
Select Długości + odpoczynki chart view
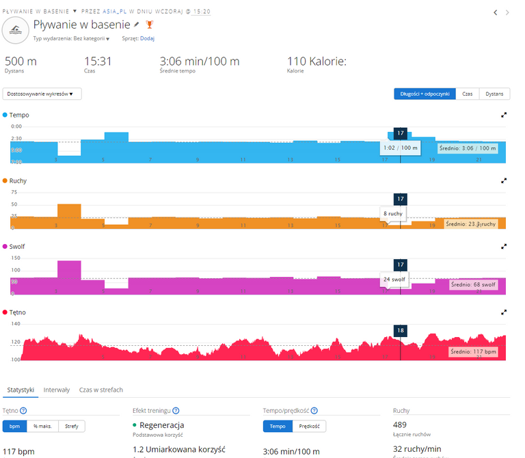click(x=425, y=94)
